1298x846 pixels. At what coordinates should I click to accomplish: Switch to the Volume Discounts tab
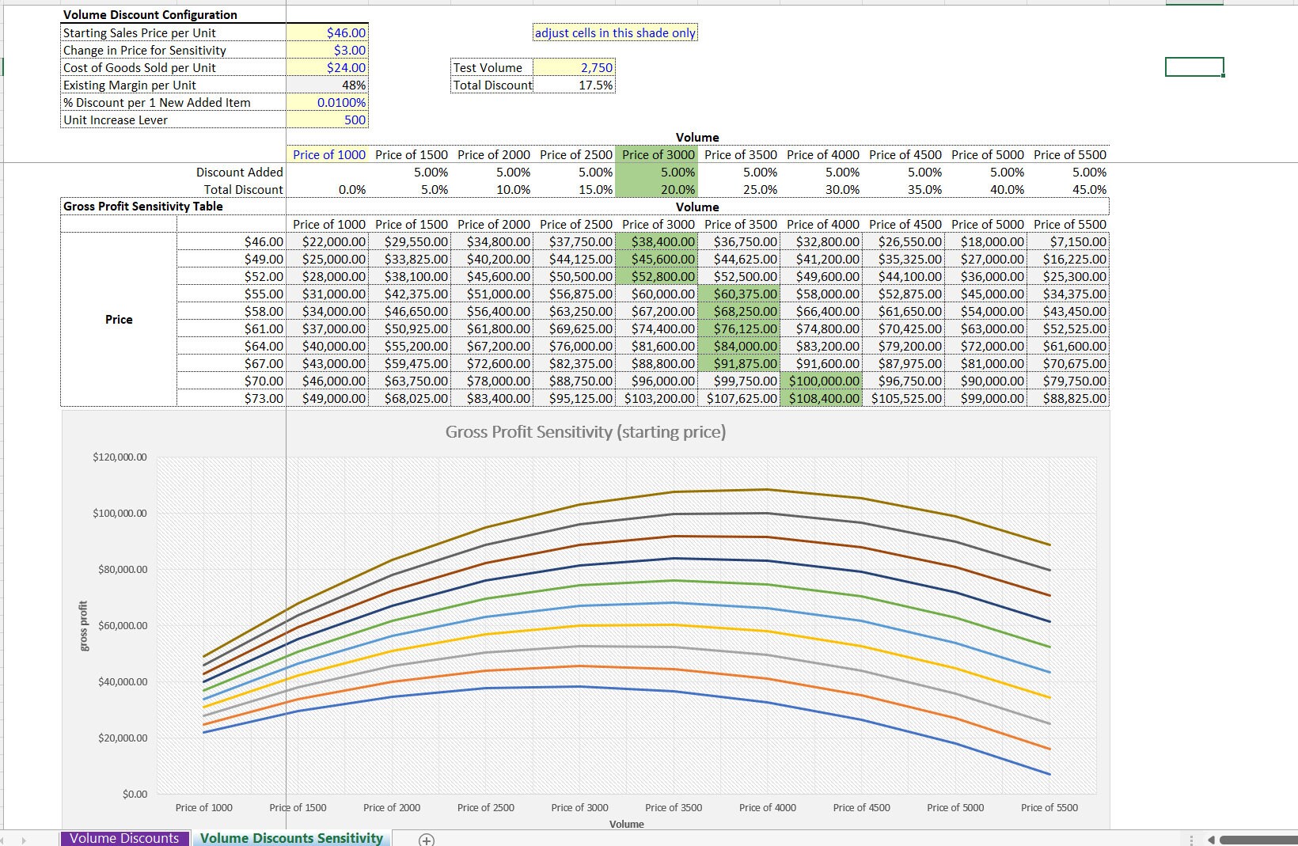(x=123, y=838)
